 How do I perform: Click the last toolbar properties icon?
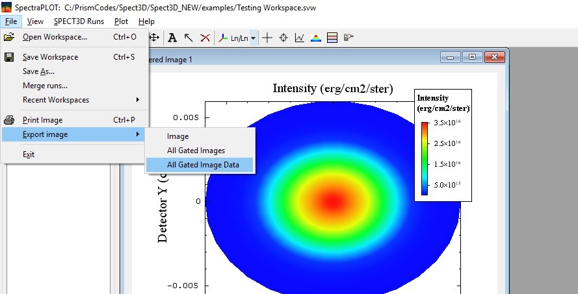coord(348,38)
